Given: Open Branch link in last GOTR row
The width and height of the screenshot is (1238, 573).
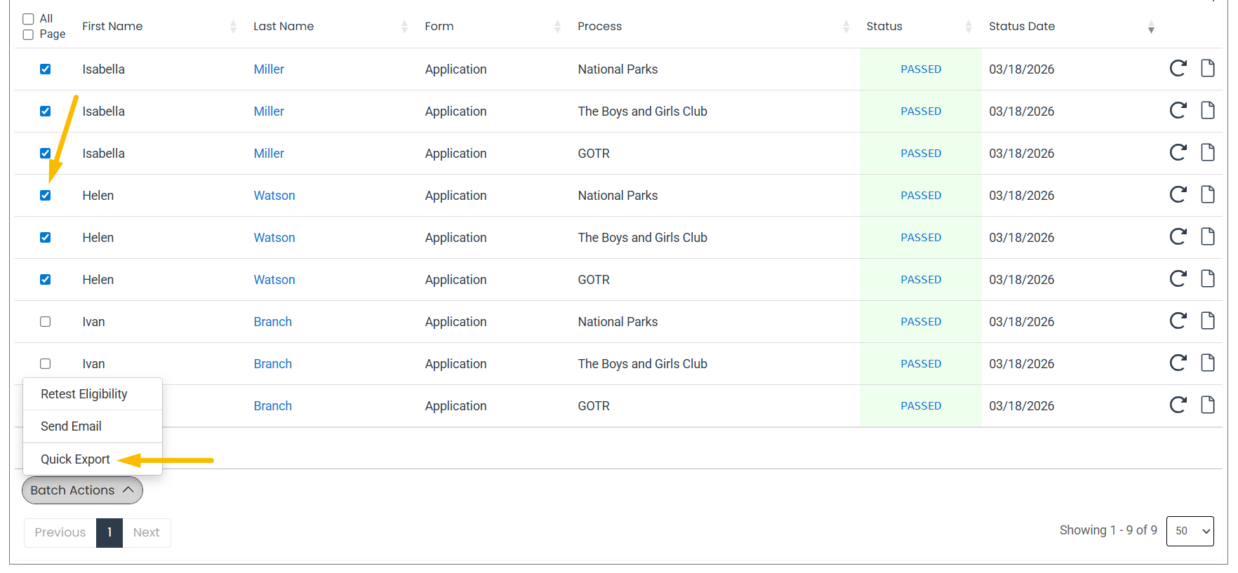Looking at the screenshot, I should pyautogui.click(x=273, y=405).
